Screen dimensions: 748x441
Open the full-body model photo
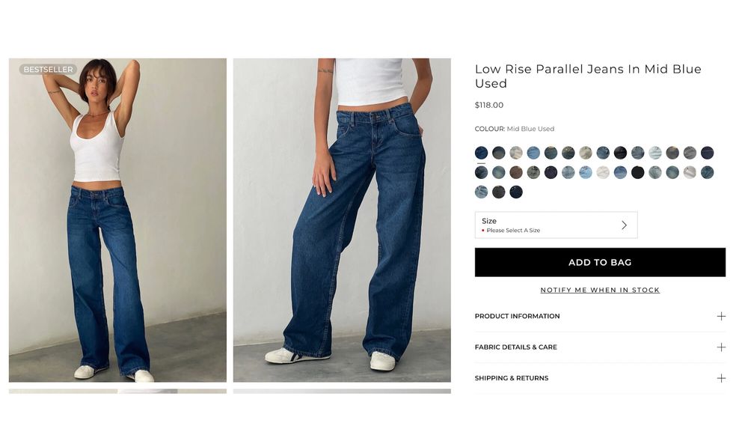(x=117, y=220)
